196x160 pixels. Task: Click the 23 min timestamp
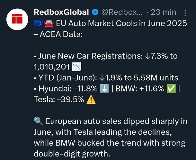164,12
